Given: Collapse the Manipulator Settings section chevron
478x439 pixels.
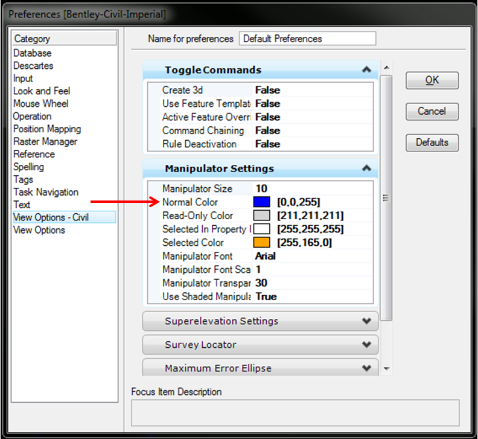Looking at the screenshot, I should point(366,168).
